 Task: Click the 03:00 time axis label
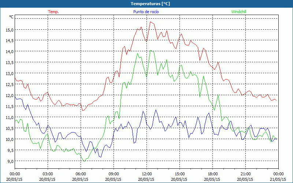coord(48,174)
